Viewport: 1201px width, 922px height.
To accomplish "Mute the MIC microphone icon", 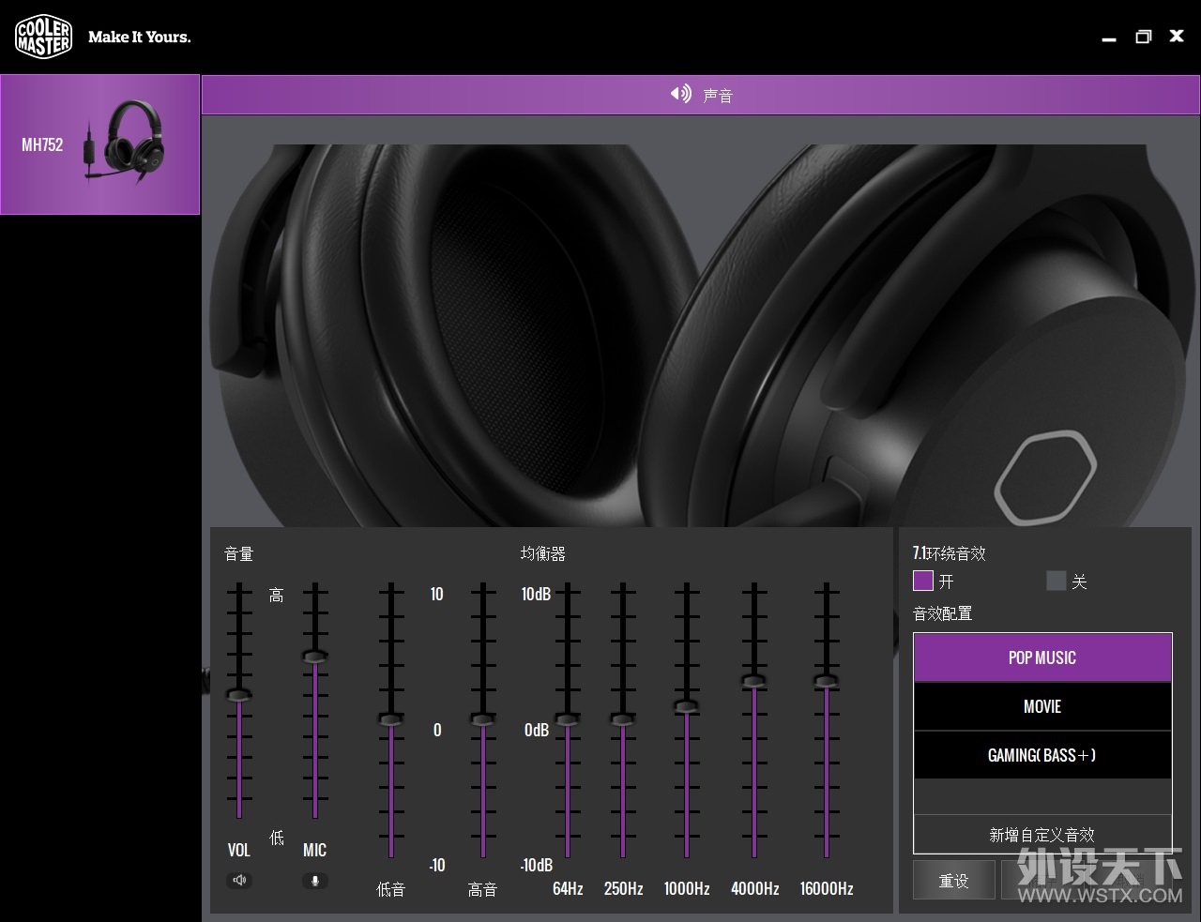I will pos(315,881).
